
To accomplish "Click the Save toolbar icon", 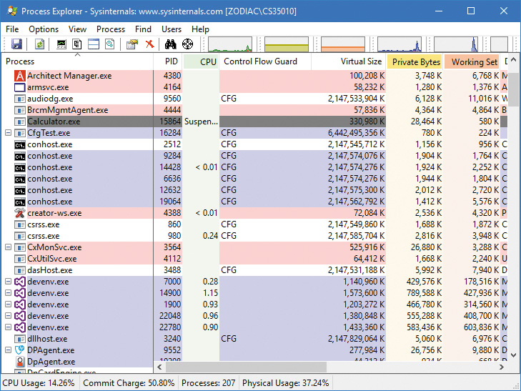I will click(x=16, y=44).
